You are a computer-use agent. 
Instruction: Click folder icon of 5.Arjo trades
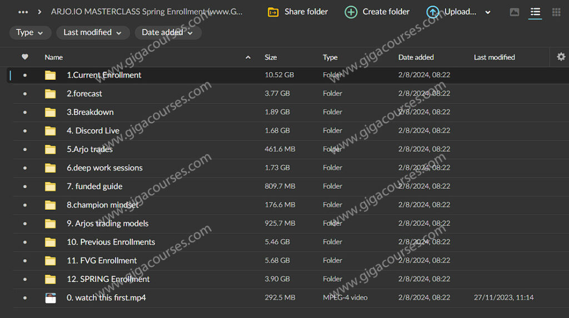[x=50, y=149]
